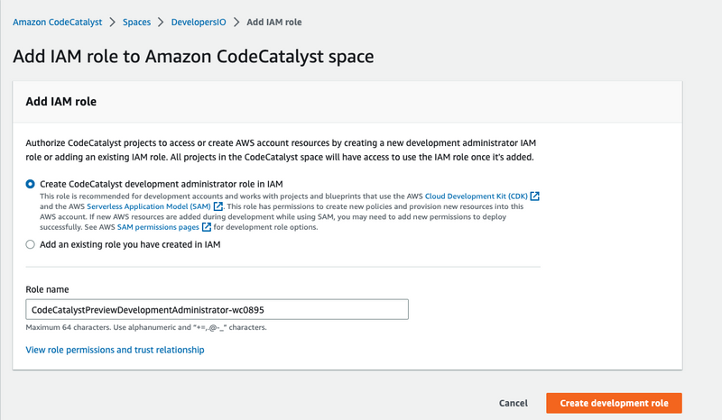Viewport: 722px width, 420px height.
Task: Click the external-link icon beside Cloud Development Kit (CDK)
Action: (x=535, y=196)
